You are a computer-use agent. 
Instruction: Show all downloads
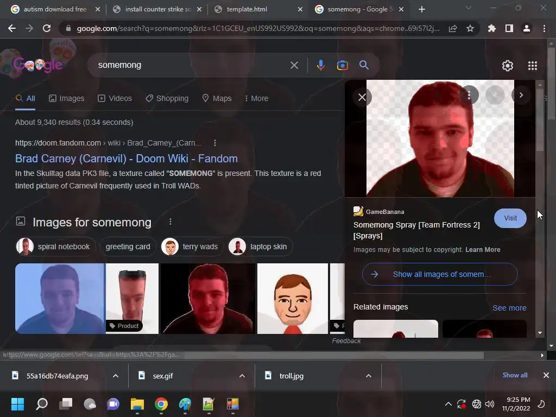[x=515, y=375]
